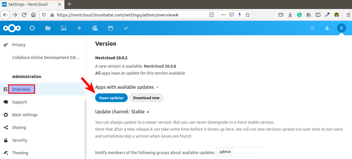This screenshot has height=159, width=352.
Task: Open the user avatar X menu
Action: 341,28
